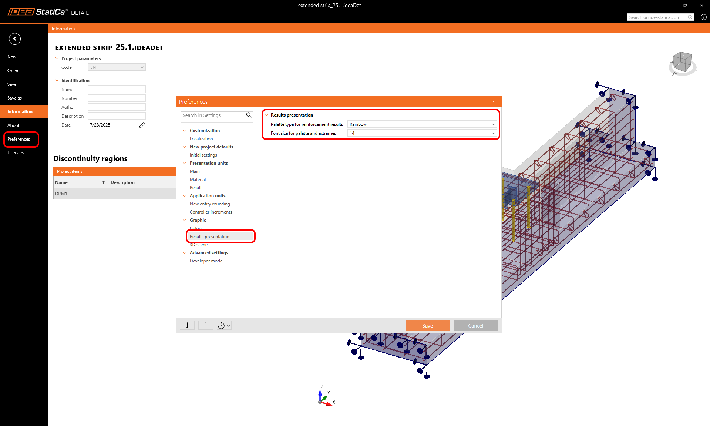Click the date edit pencil icon
The width and height of the screenshot is (710, 426).
(142, 125)
